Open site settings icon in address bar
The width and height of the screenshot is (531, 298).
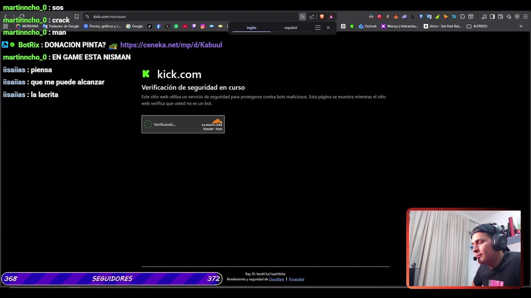(x=87, y=17)
